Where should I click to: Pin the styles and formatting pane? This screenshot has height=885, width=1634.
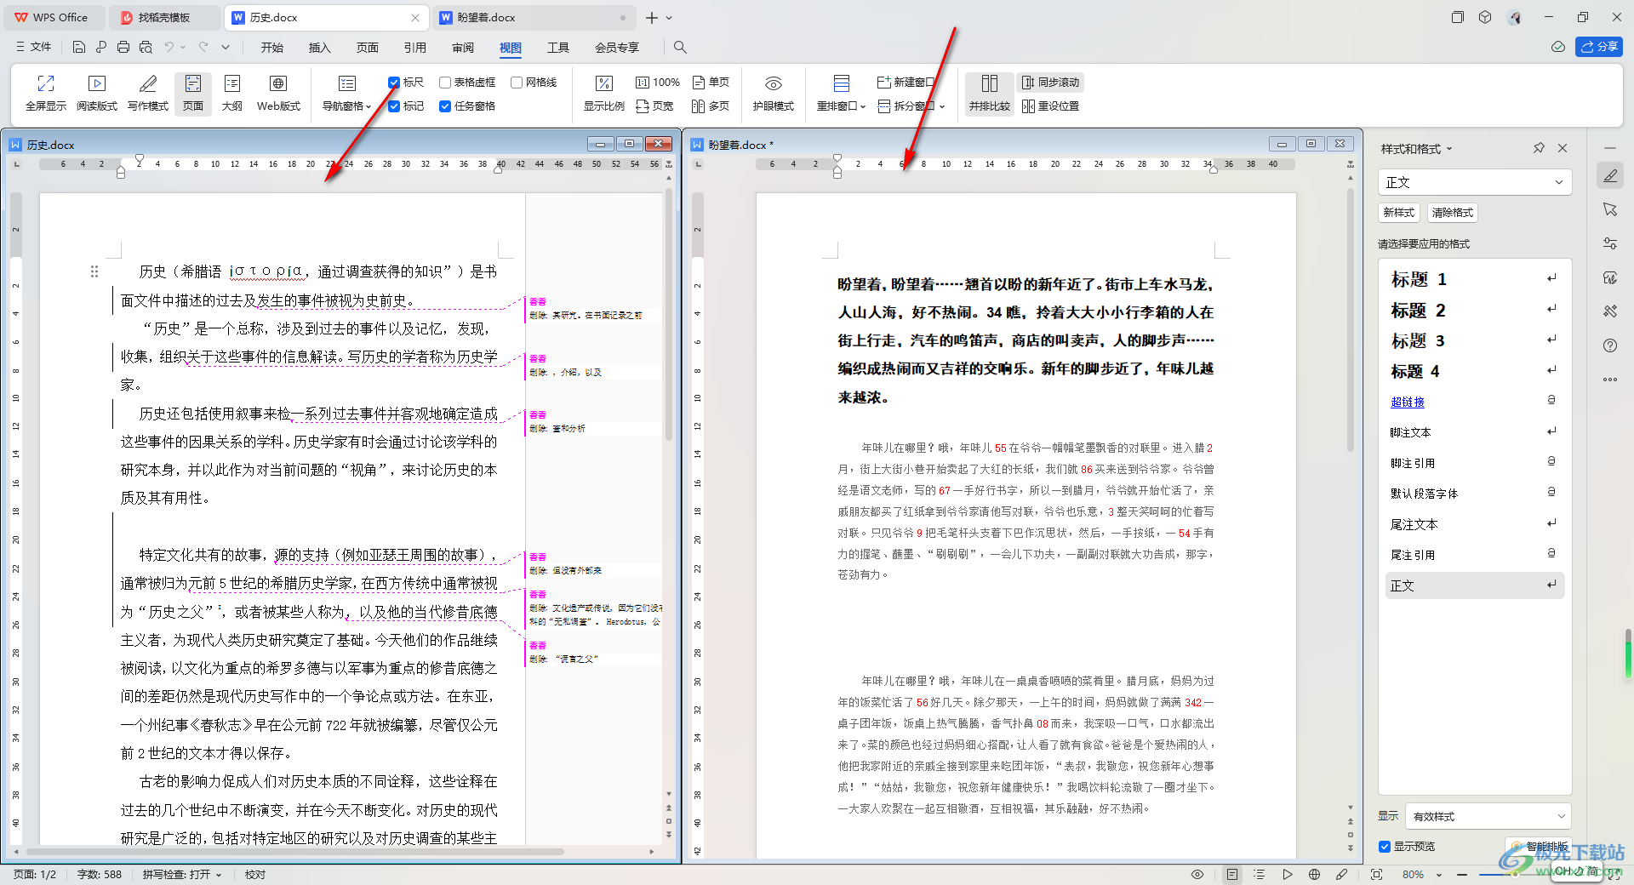coord(1539,148)
